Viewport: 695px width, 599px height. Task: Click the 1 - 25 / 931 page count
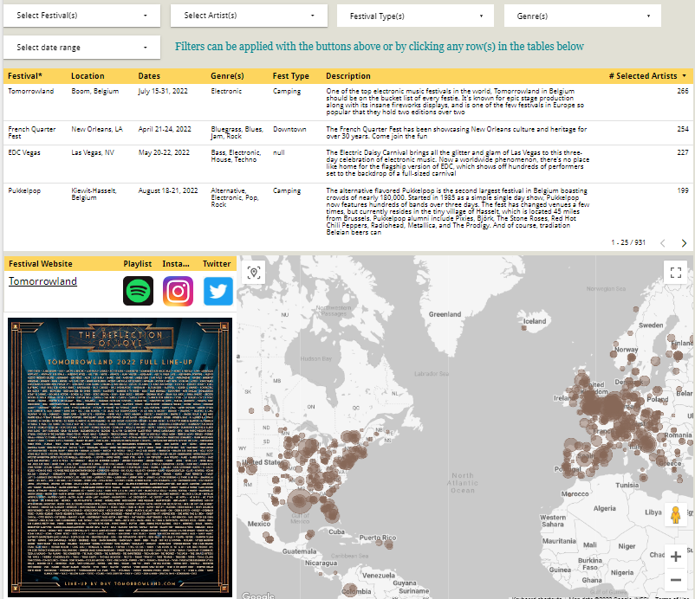point(628,242)
